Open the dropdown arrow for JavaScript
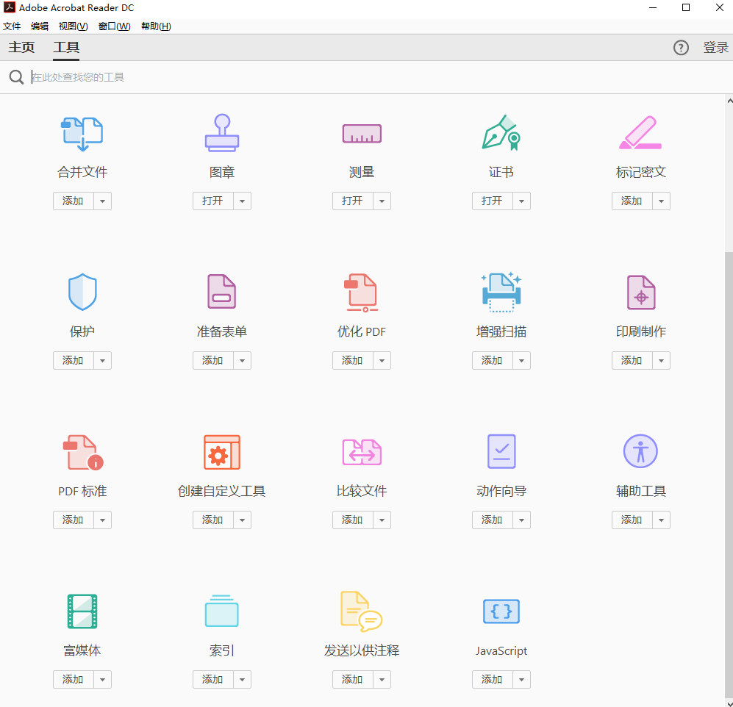The height and width of the screenshot is (707, 733). coord(521,679)
